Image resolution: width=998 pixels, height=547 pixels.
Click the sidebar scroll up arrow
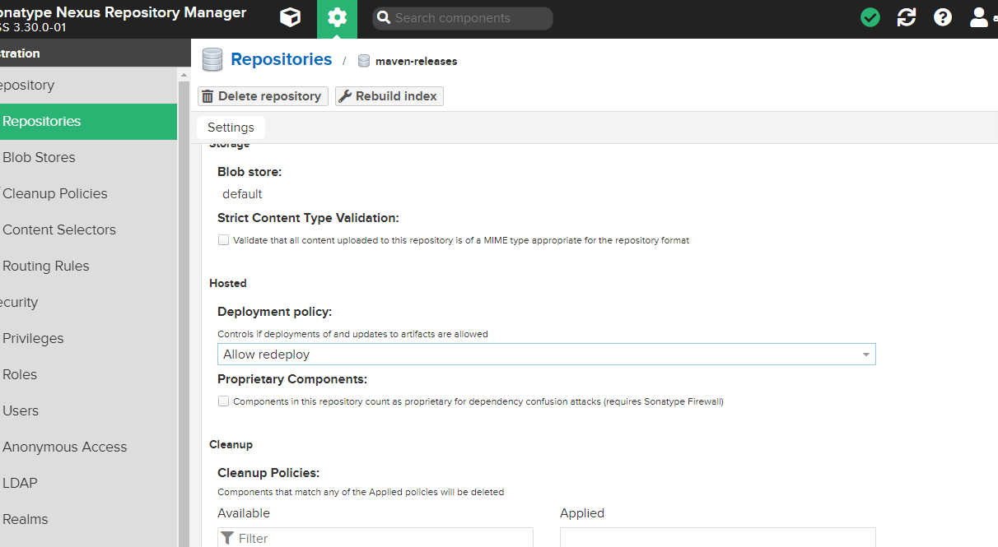click(x=184, y=76)
